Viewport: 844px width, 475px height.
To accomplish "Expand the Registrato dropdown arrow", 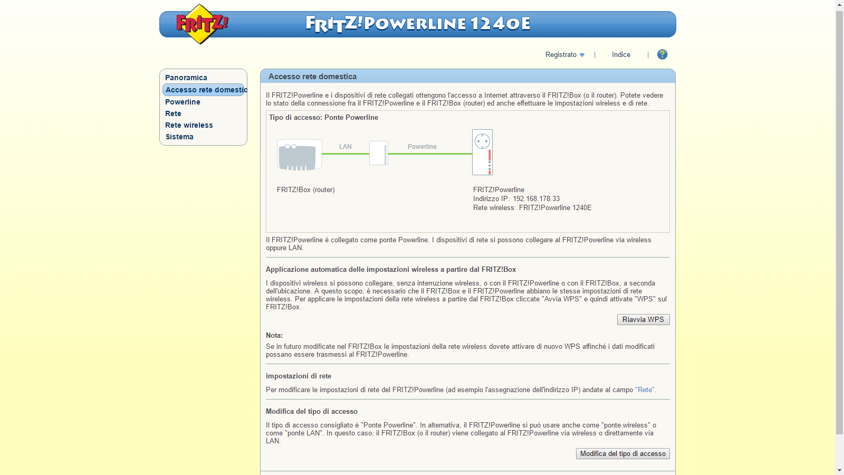I will coord(582,55).
